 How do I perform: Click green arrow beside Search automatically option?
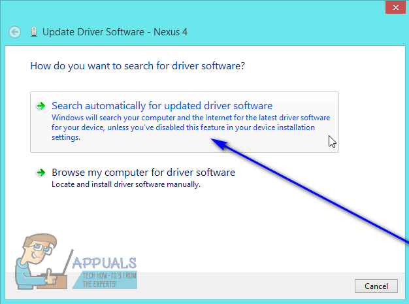click(41, 106)
